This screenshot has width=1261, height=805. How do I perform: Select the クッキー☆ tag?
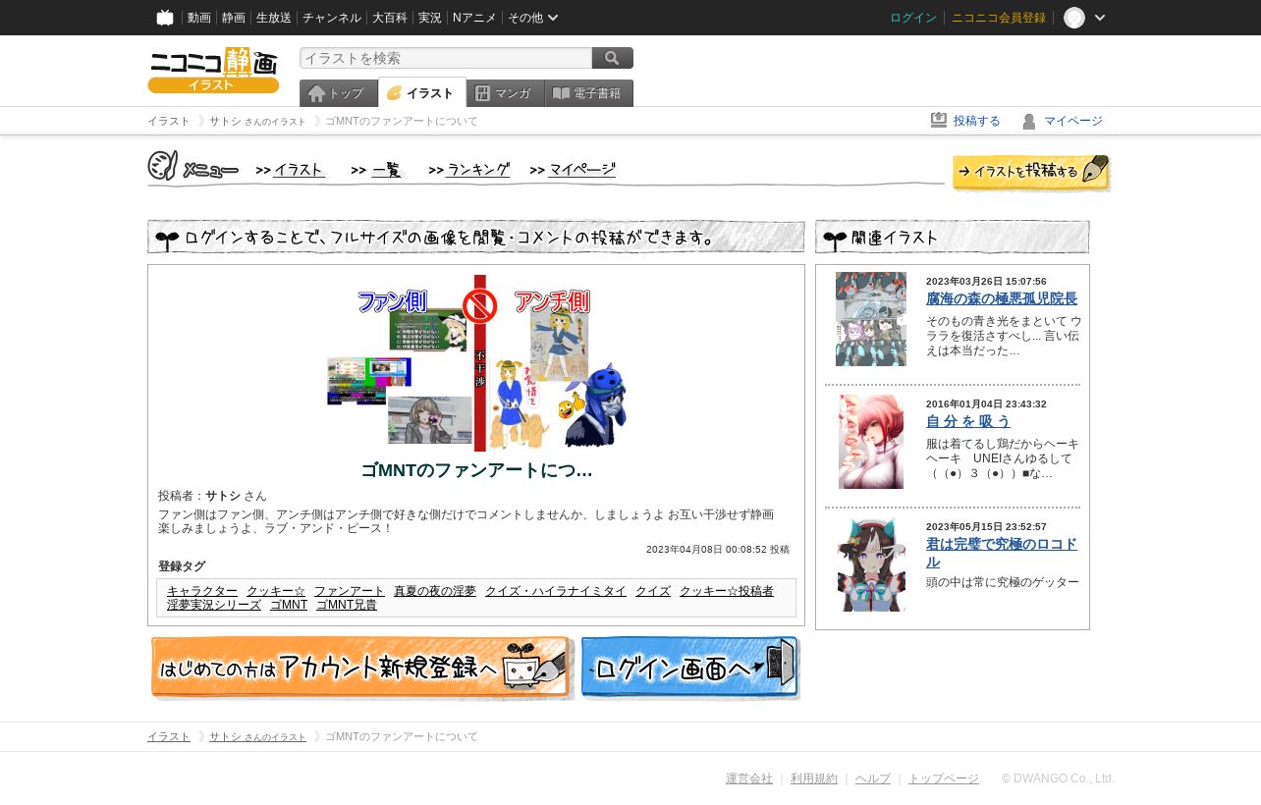pyautogui.click(x=276, y=591)
